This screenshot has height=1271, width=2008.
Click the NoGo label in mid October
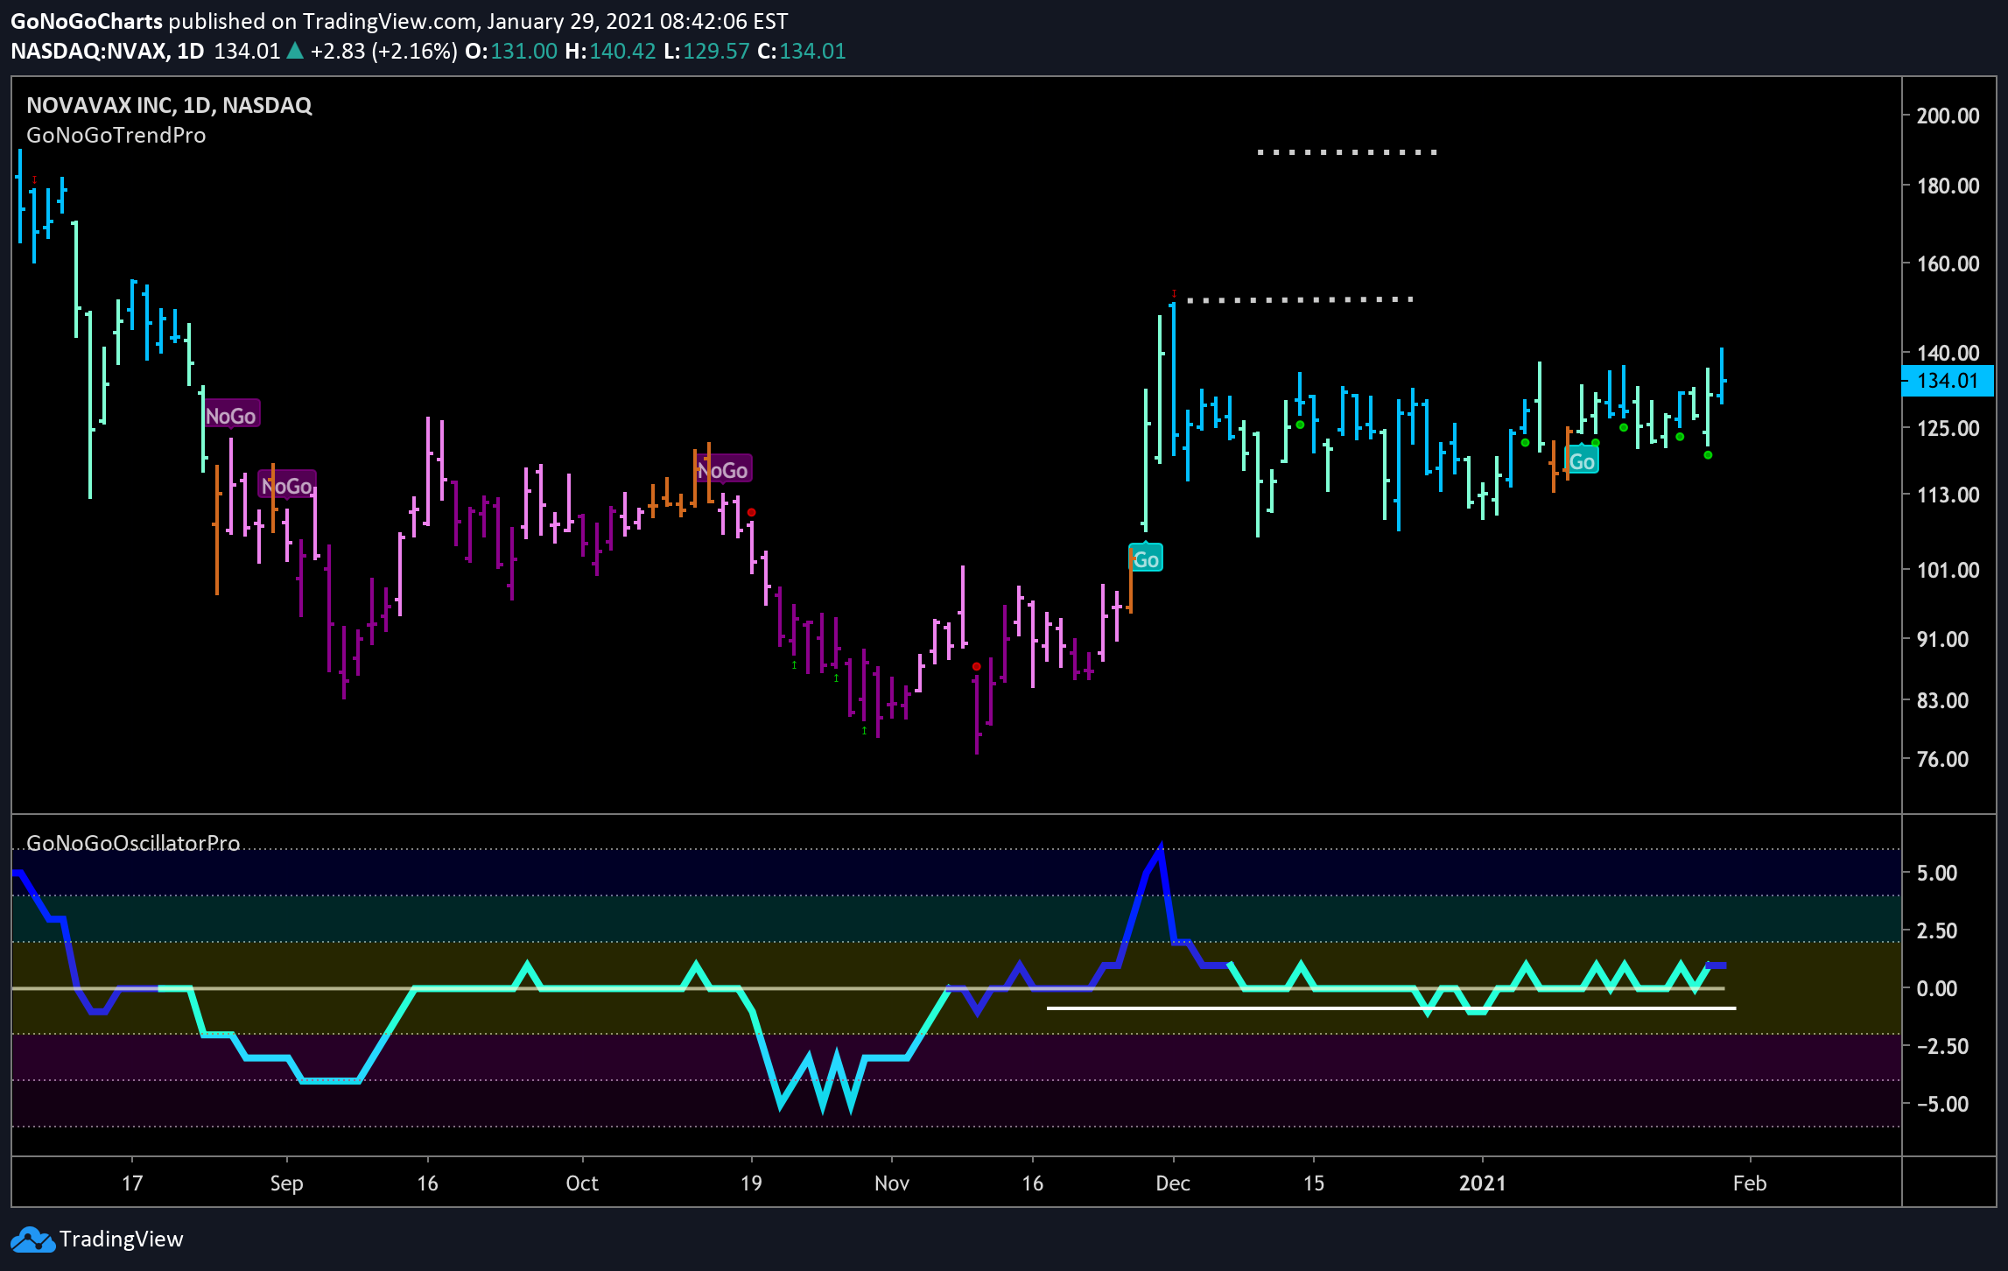723,470
